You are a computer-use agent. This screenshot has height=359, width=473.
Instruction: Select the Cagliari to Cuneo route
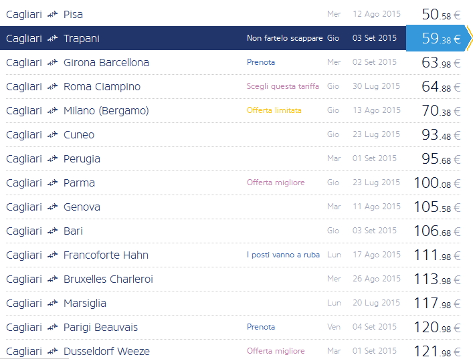(x=79, y=135)
